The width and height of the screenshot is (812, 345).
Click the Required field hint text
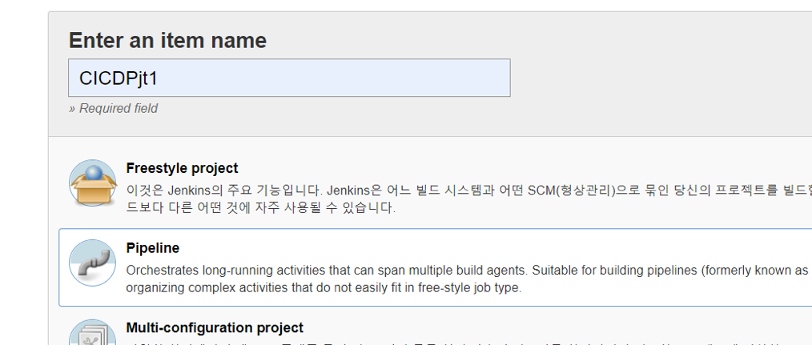coord(113,108)
